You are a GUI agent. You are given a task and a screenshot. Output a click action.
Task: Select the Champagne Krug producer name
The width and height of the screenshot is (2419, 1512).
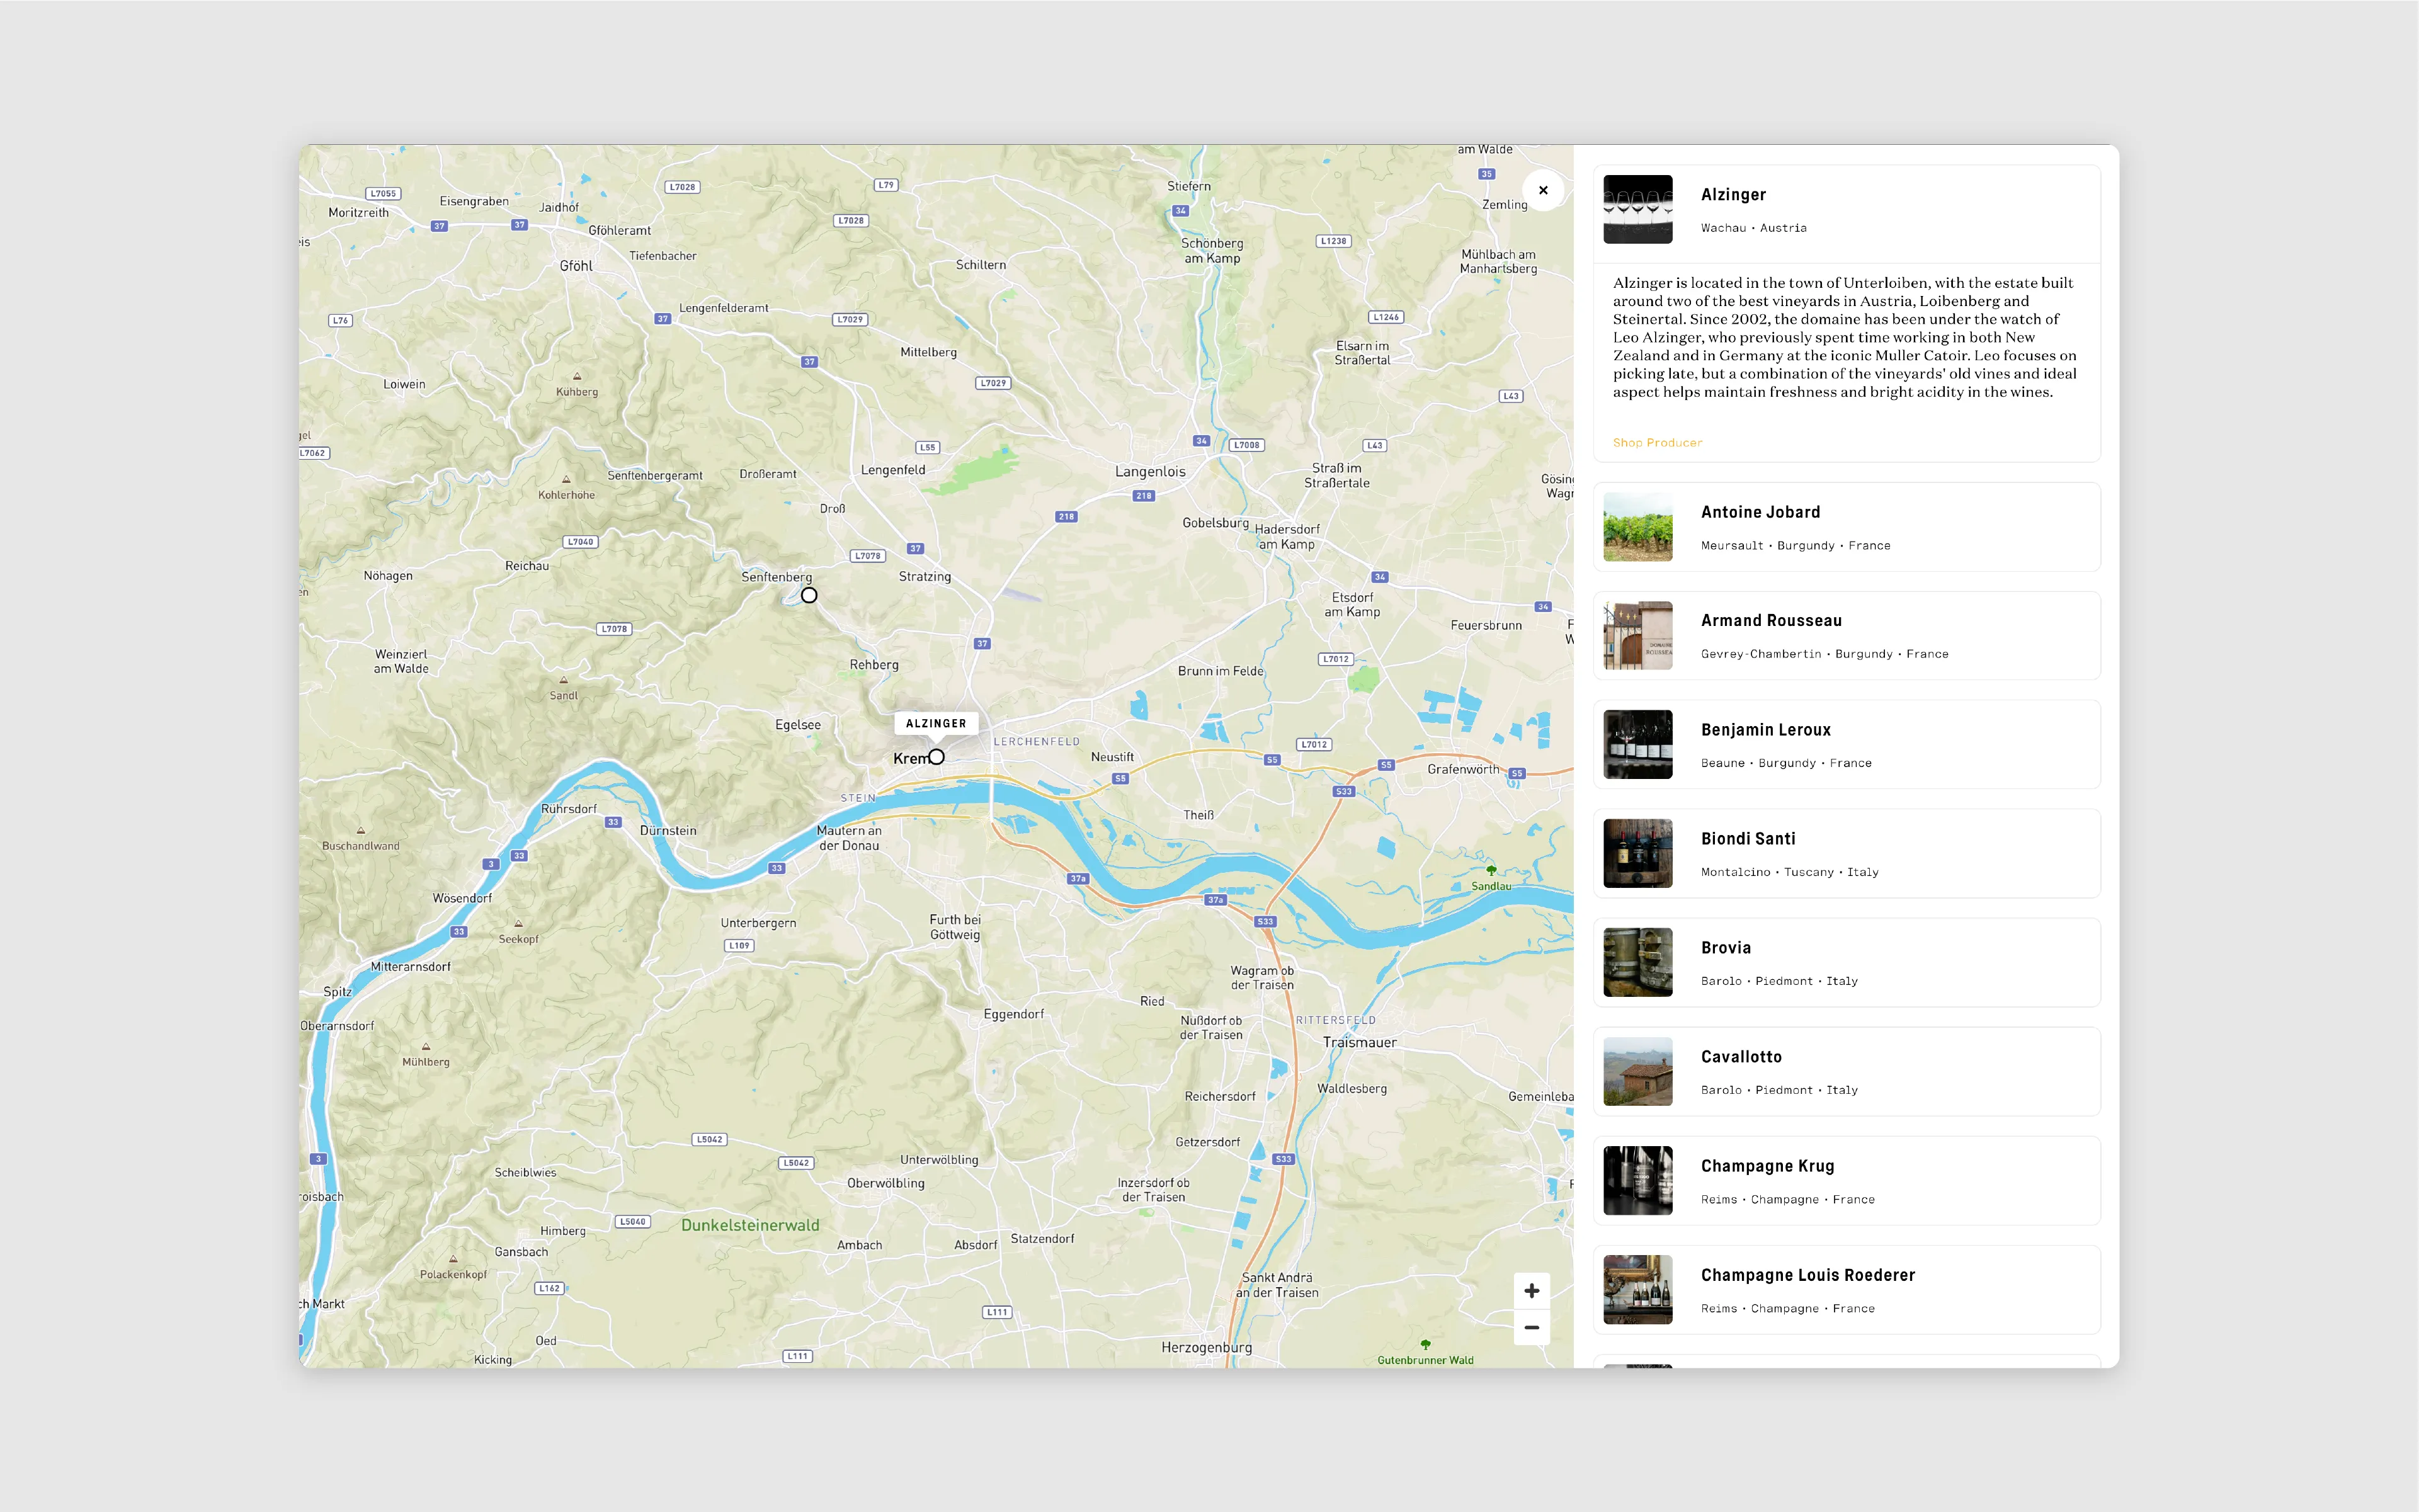coord(1767,1166)
